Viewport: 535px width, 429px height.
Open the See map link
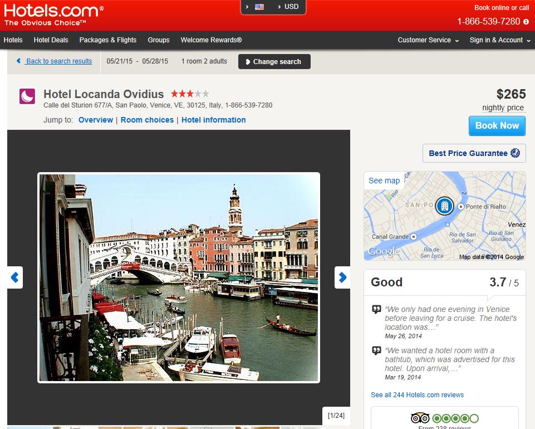click(x=384, y=181)
